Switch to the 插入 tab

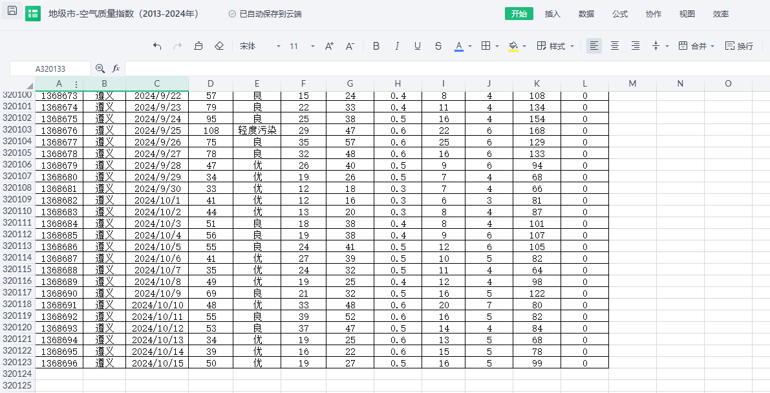[553, 14]
